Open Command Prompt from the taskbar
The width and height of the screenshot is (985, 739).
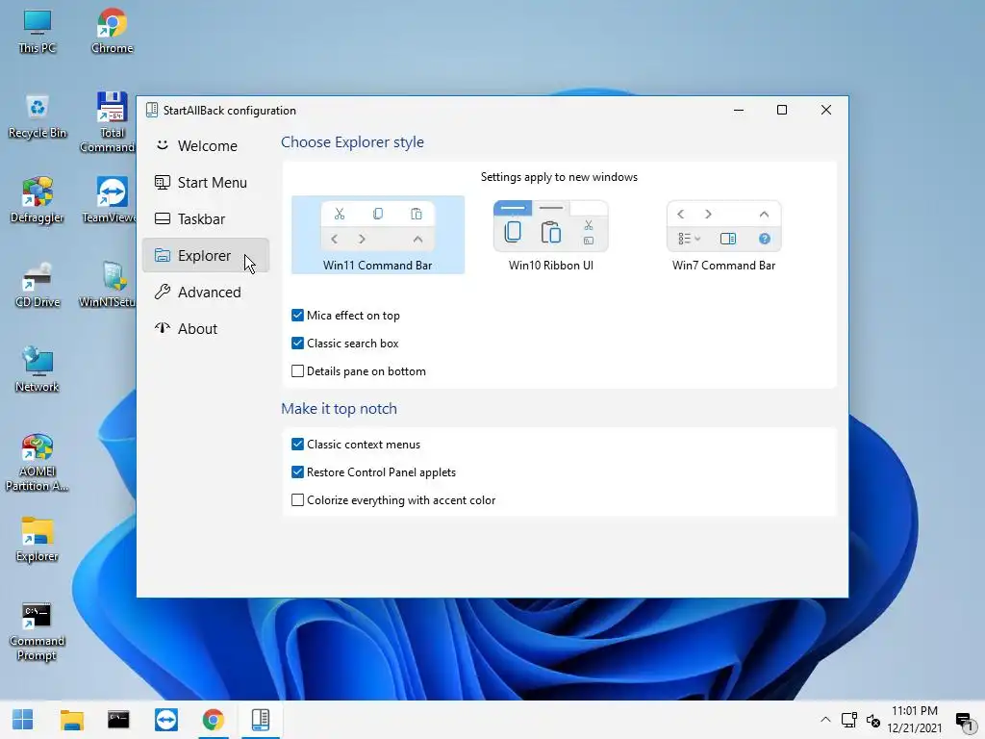tap(118, 720)
